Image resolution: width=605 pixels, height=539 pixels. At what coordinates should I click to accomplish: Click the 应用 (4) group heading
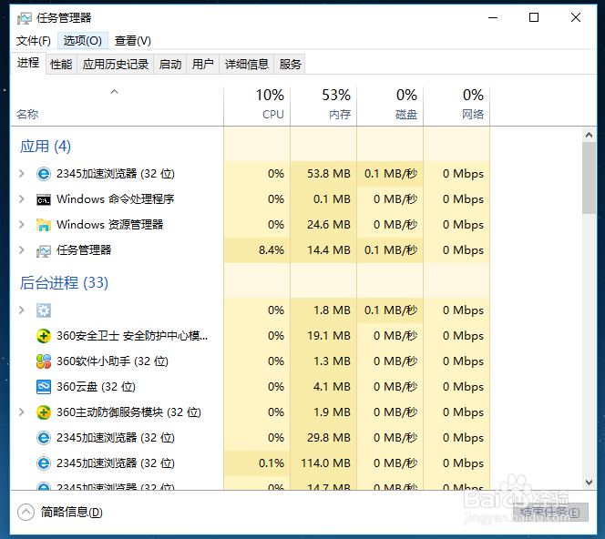[x=46, y=146]
